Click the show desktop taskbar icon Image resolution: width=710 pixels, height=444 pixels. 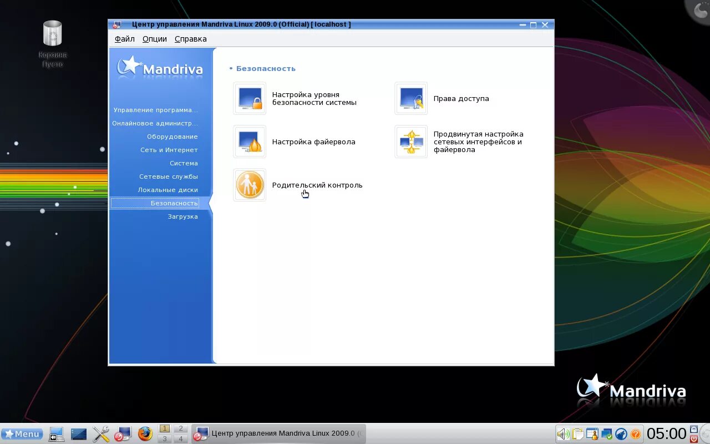56,434
